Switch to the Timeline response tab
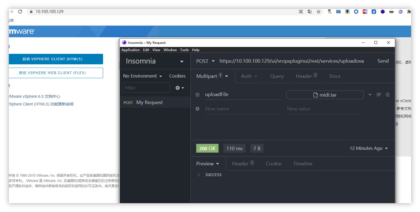Image resolution: width=420 pixels, height=212 pixels. (x=303, y=164)
